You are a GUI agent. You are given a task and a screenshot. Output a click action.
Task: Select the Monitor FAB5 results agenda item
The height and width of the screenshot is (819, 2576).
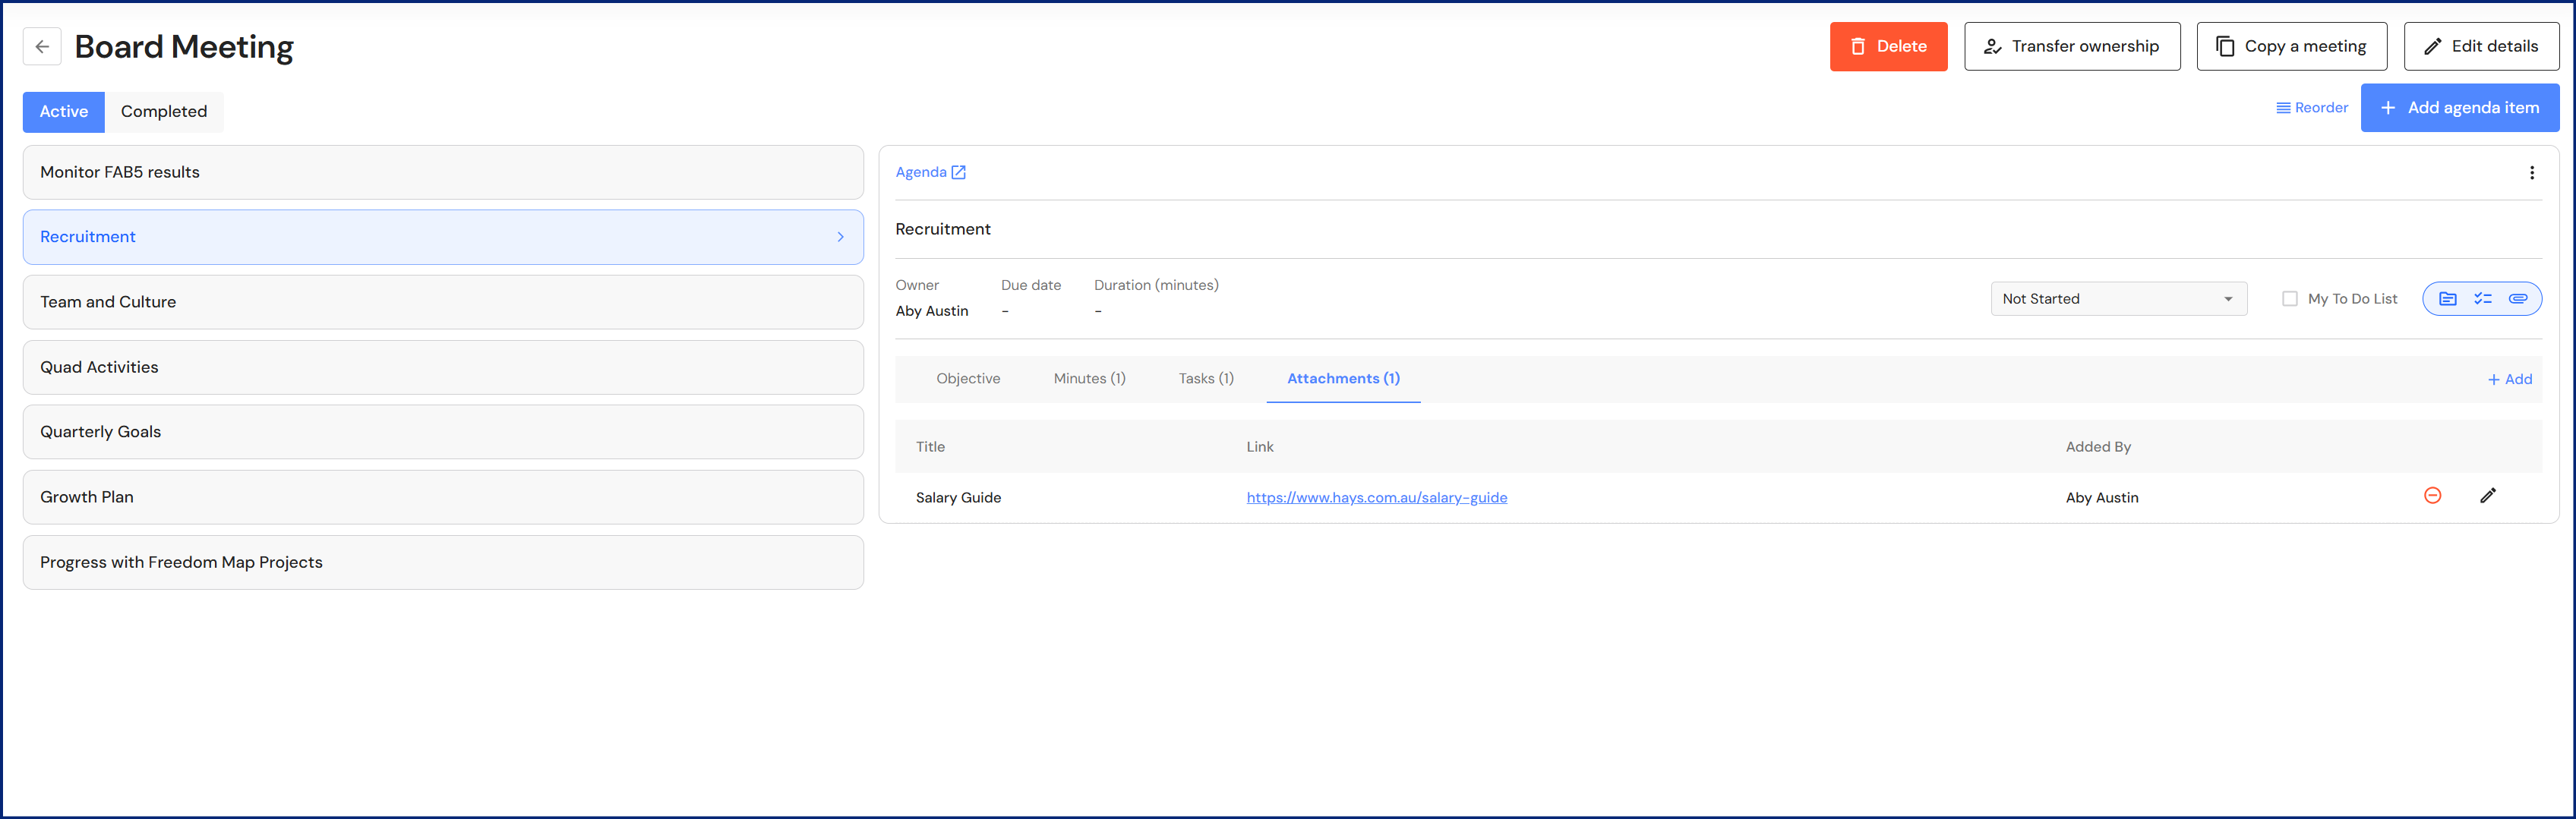(443, 172)
